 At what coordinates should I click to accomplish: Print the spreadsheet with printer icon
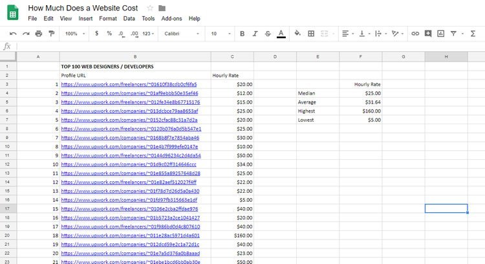(x=39, y=34)
